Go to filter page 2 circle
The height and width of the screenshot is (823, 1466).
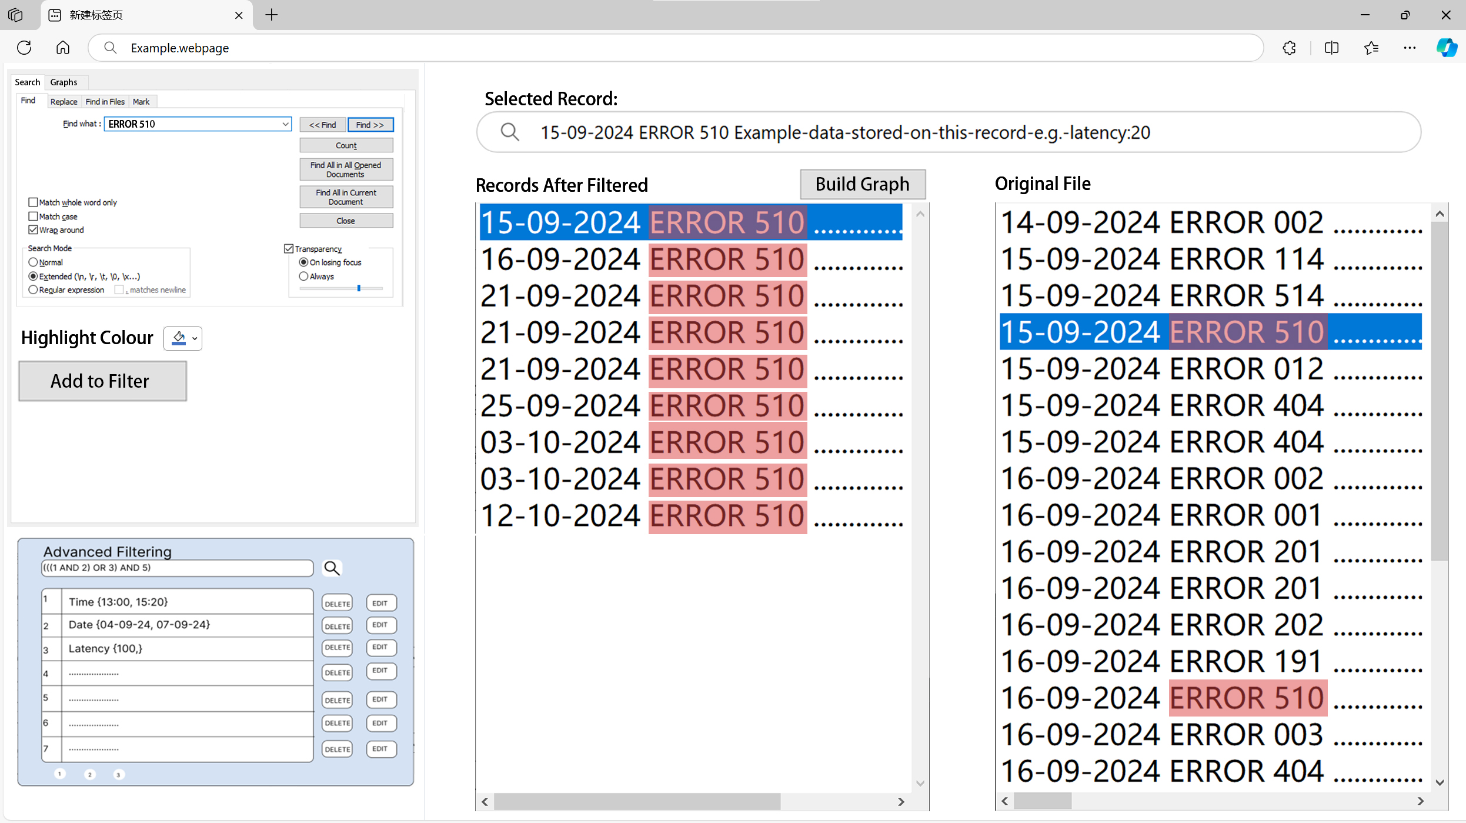tap(90, 774)
